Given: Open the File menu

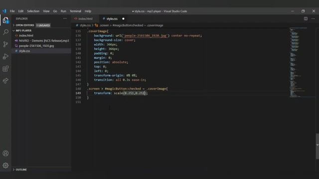Looking at the screenshot, I should click(12, 11).
